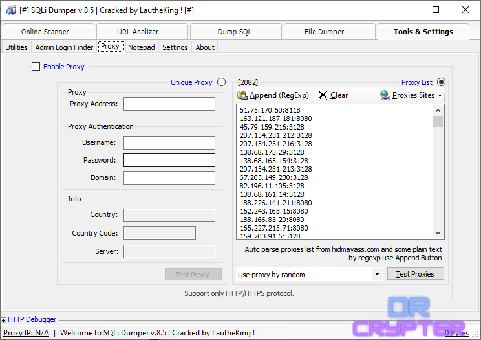
Task: Select proxy entry 207.154.231.216:3128
Action: click(276, 144)
